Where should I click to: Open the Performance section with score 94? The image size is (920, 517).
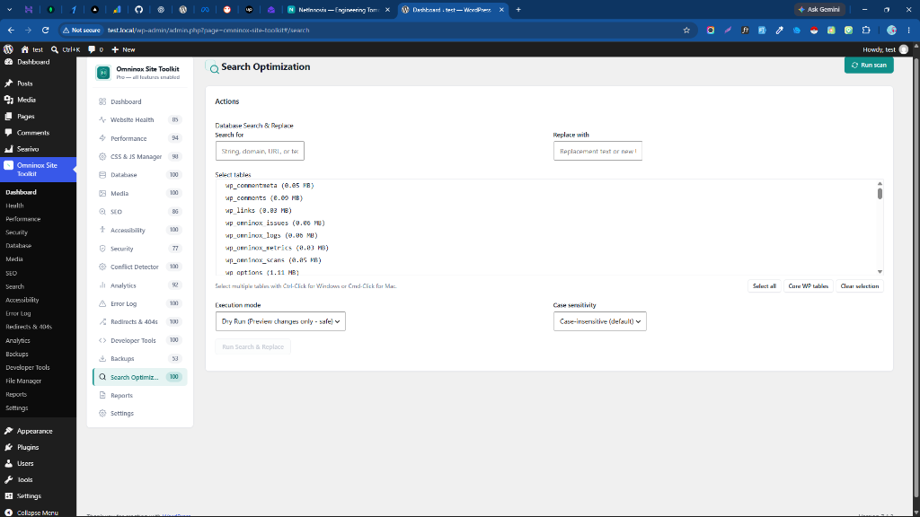[x=139, y=138]
